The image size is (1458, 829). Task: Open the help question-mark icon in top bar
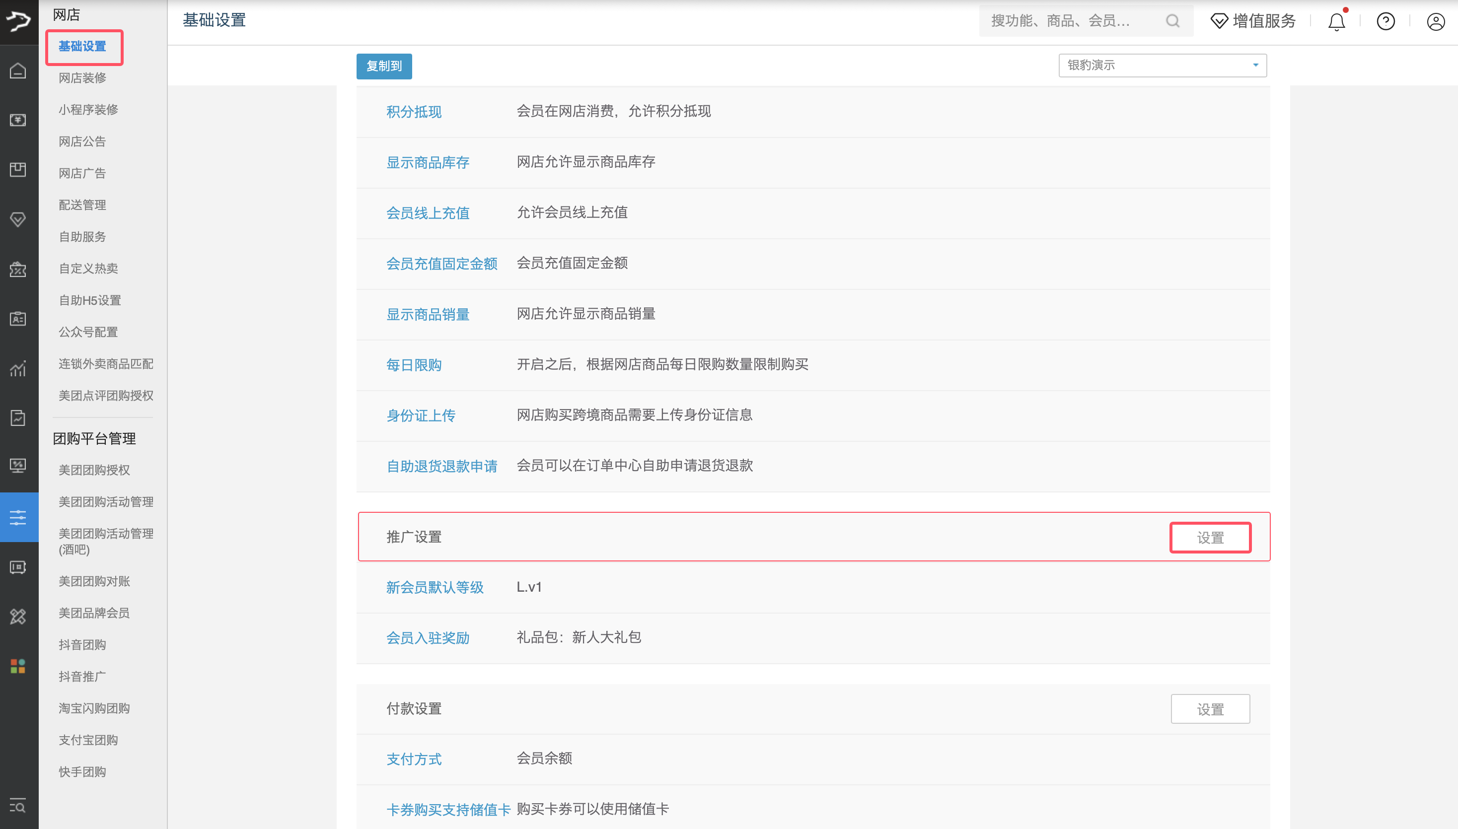[x=1385, y=21]
